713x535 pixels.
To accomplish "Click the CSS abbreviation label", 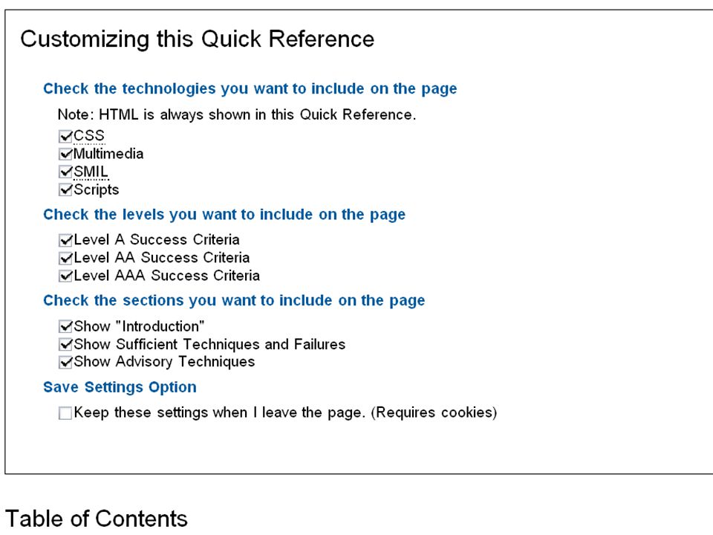I will tap(89, 135).
